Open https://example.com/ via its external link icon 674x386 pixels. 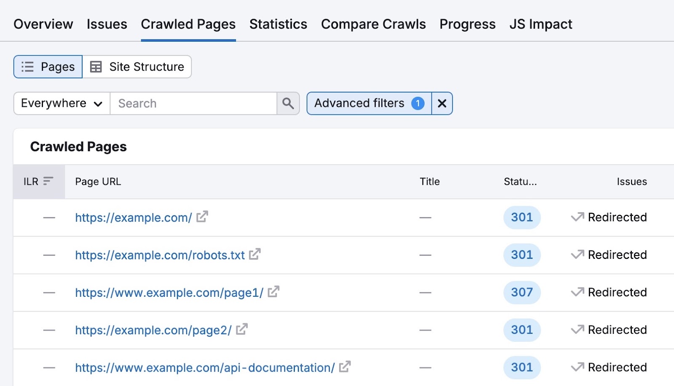(x=203, y=217)
